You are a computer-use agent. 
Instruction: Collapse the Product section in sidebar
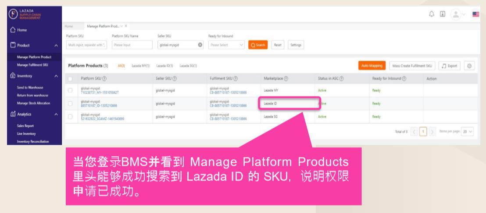click(56, 45)
